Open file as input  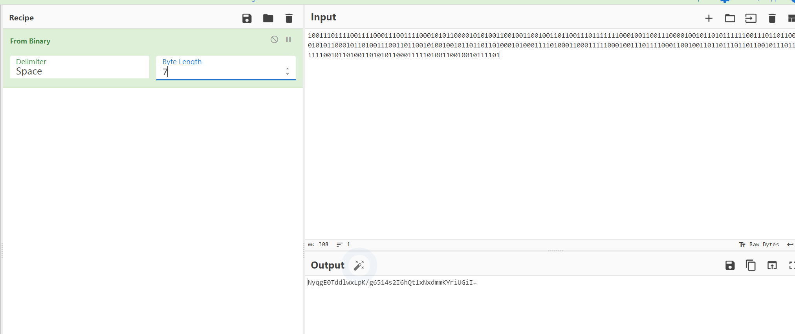pyautogui.click(x=751, y=18)
